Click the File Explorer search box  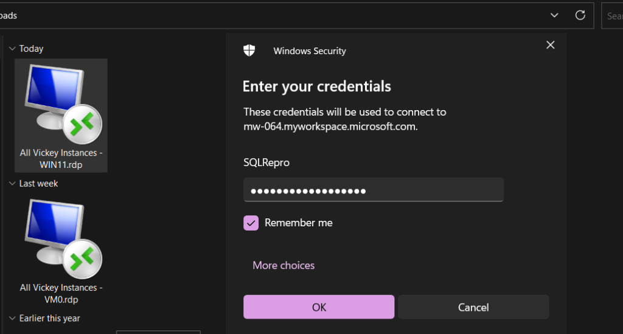point(612,16)
